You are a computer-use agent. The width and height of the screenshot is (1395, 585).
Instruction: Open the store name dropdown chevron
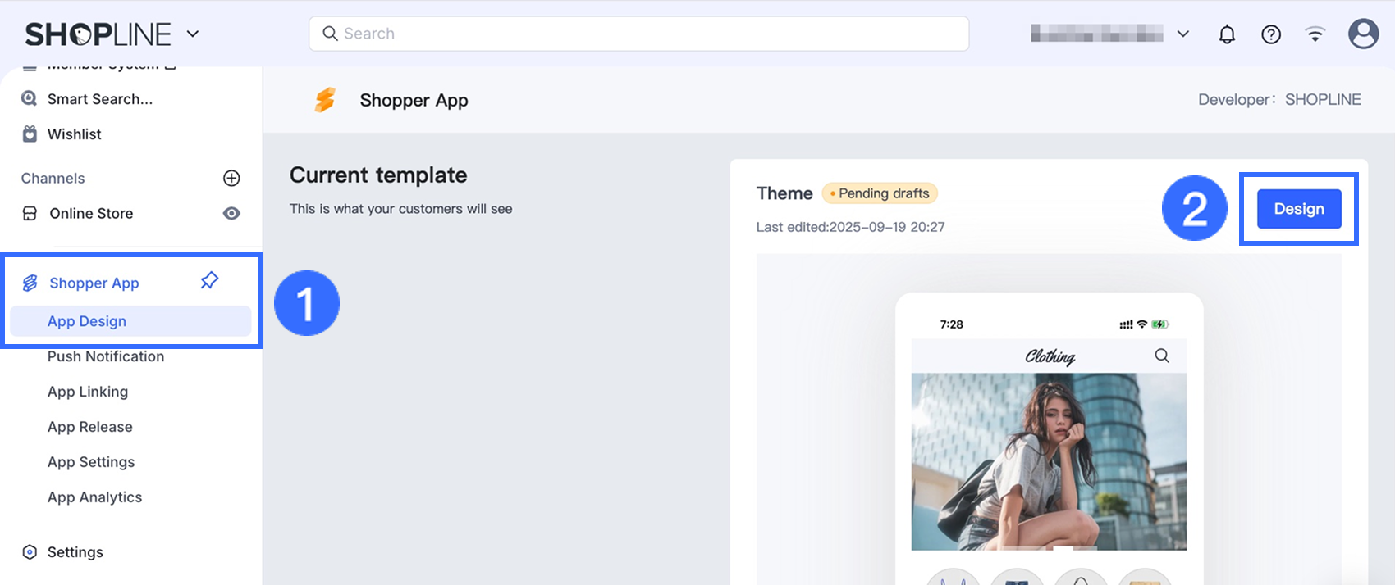click(x=1182, y=34)
